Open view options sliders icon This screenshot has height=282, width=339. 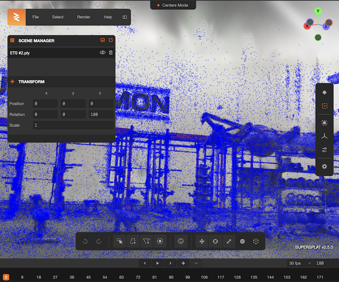[x=324, y=150]
